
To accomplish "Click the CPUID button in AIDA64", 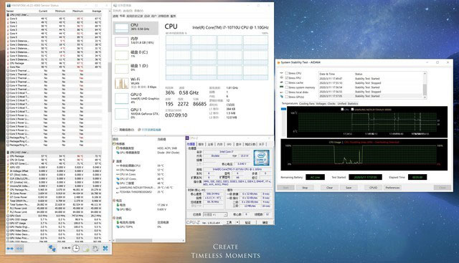I will (x=373, y=188).
